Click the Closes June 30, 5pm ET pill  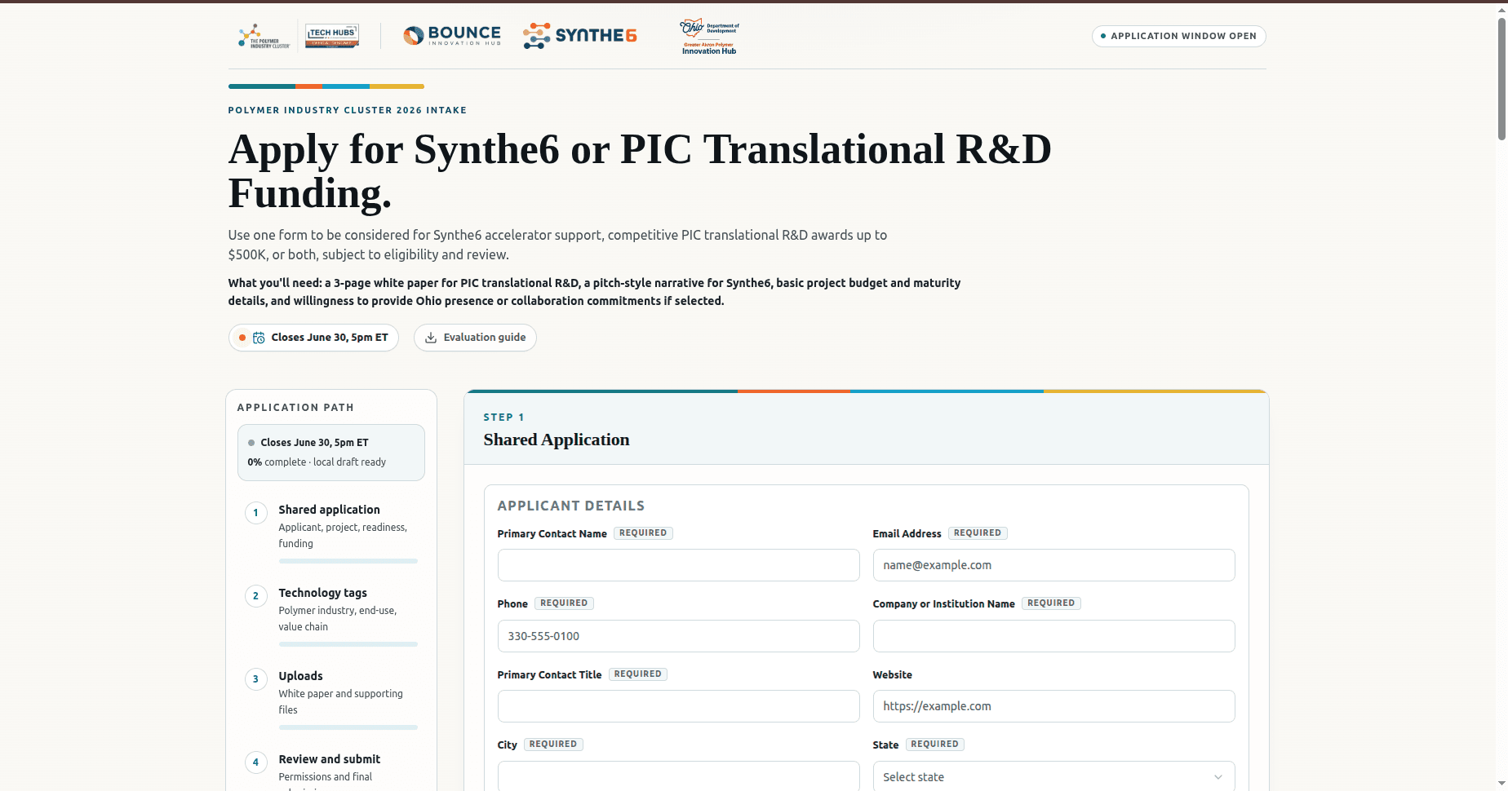pyautogui.click(x=313, y=338)
